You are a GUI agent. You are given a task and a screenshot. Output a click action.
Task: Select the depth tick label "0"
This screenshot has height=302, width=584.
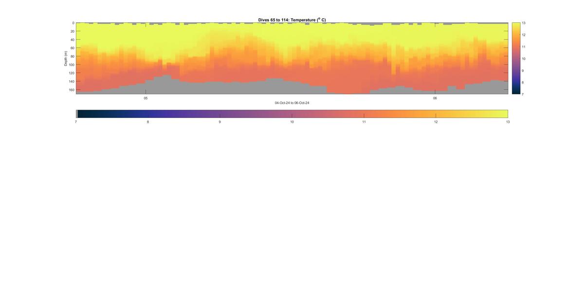[x=73, y=23]
